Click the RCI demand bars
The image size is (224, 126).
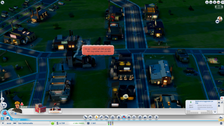(111, 123)
